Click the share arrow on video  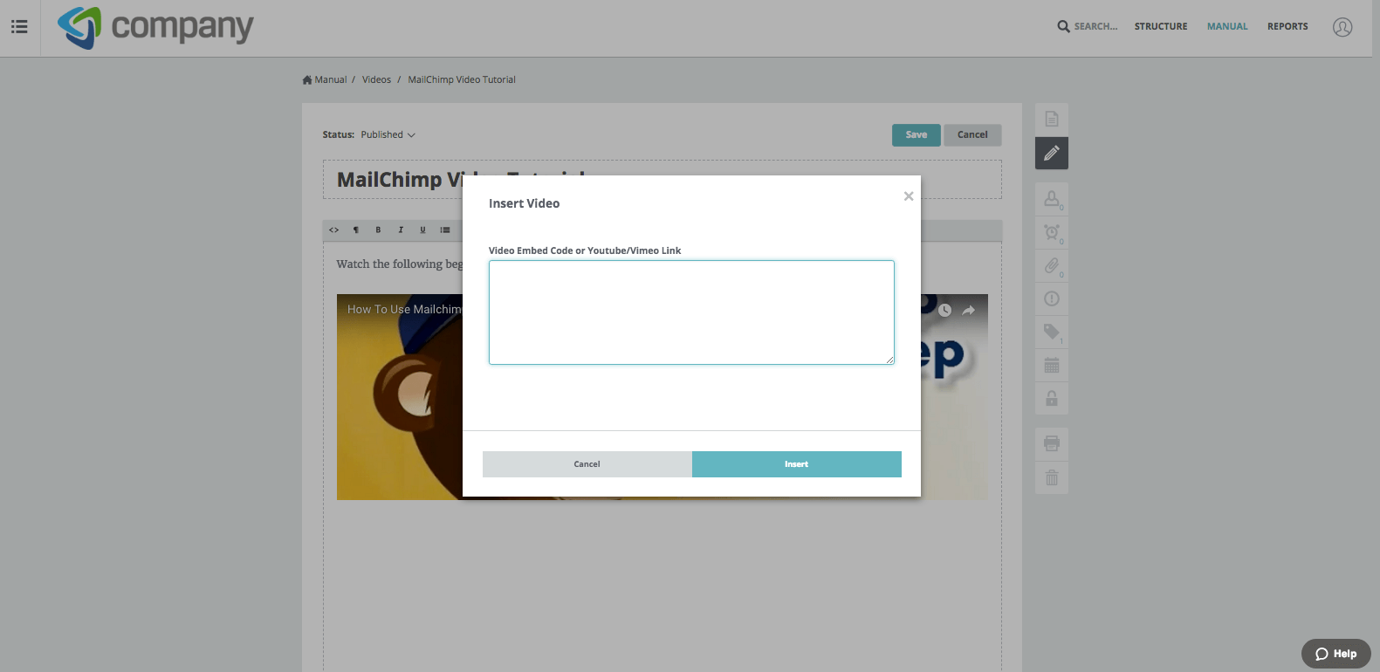(x=969, y=310)
